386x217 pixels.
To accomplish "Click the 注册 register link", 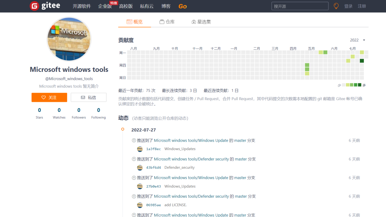I will point(362,6).
